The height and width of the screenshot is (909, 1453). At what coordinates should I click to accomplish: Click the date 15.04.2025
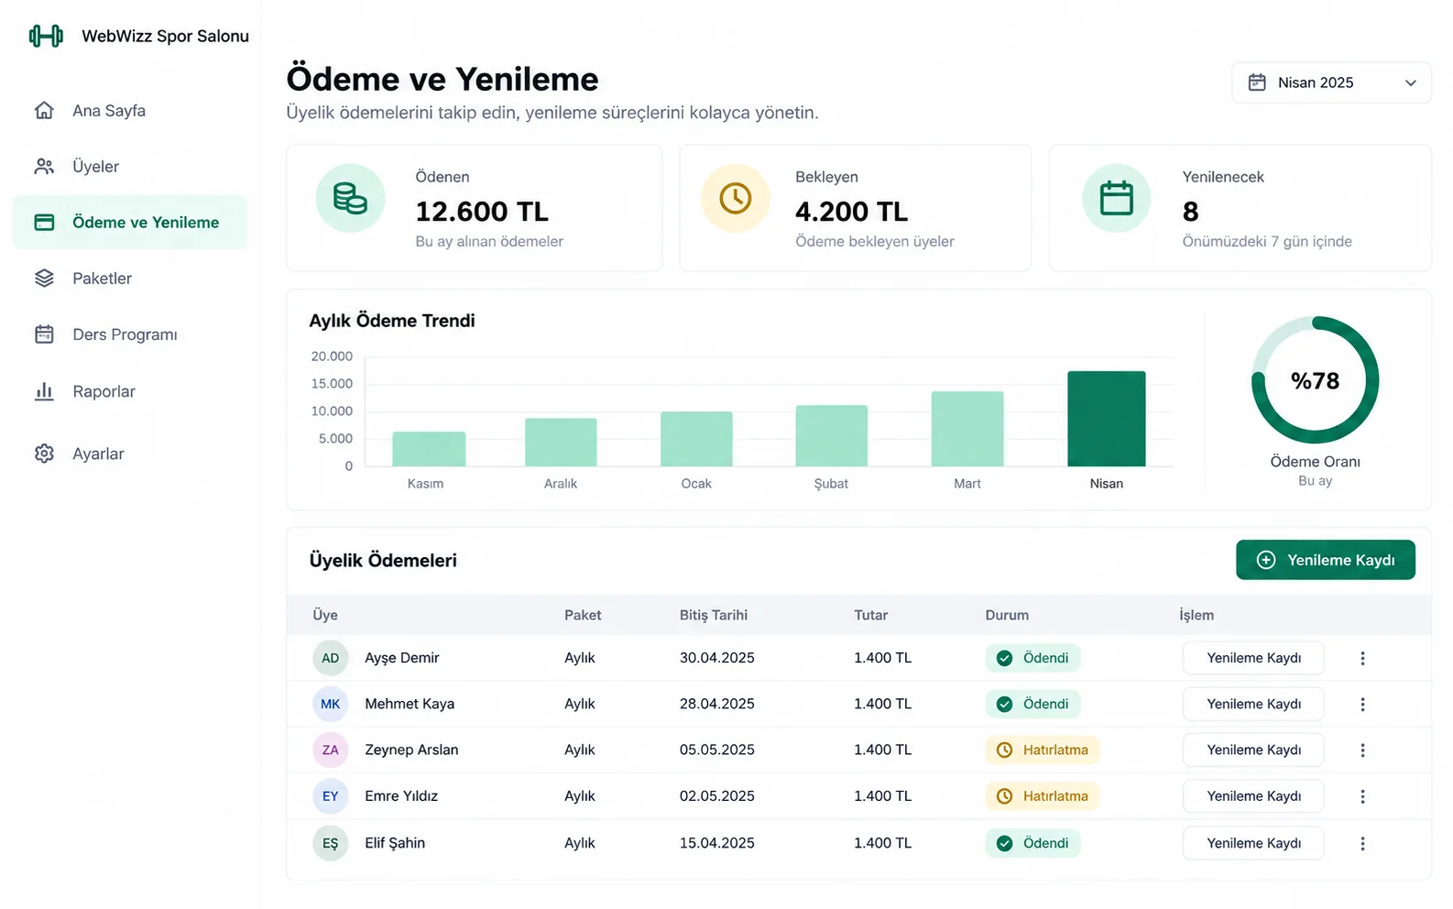coord(717,843)
